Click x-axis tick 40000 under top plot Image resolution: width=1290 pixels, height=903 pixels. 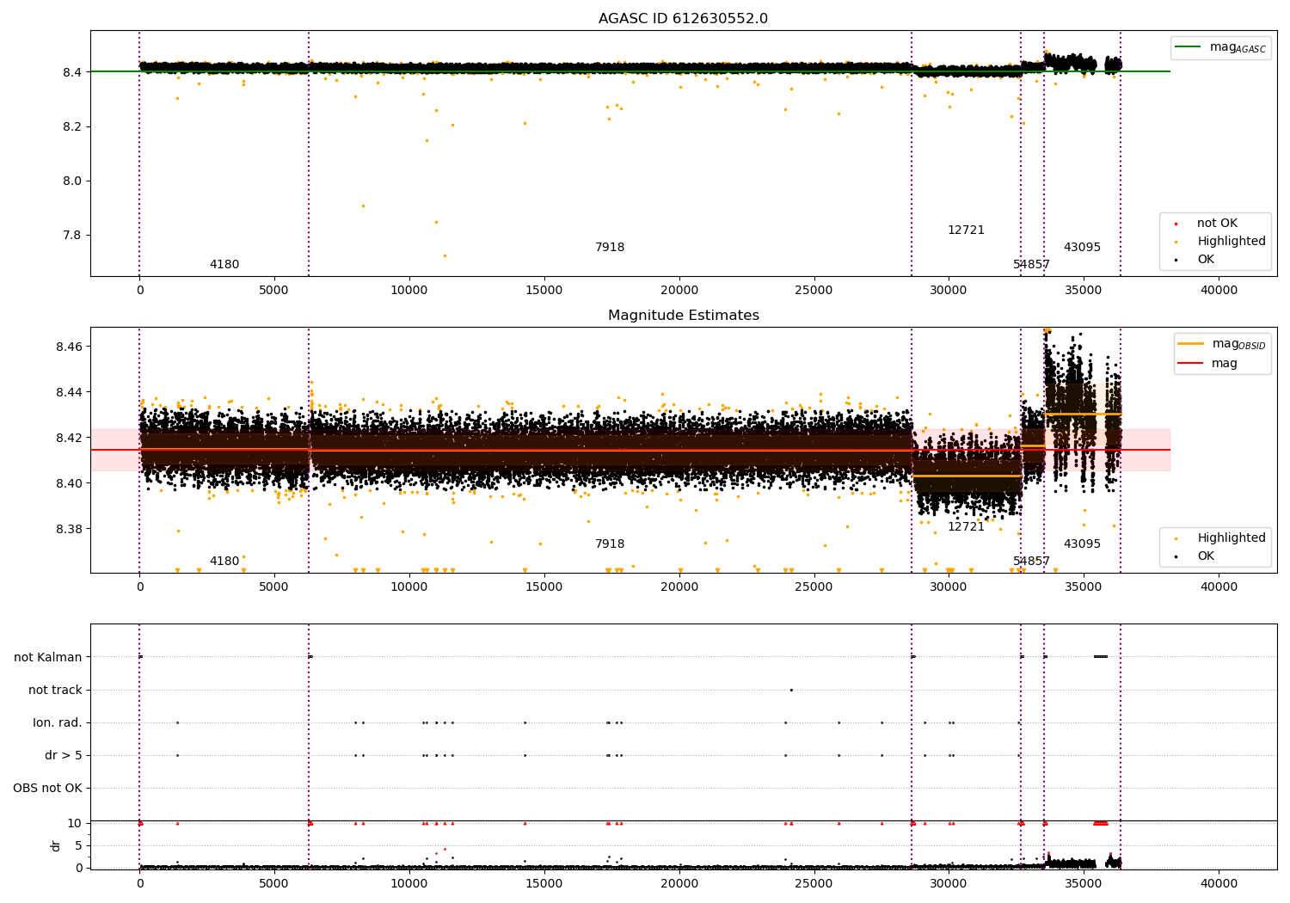point(1219,291)
